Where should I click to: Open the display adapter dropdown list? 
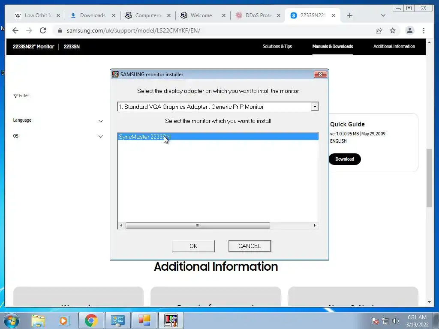click(x=315, y=107)
